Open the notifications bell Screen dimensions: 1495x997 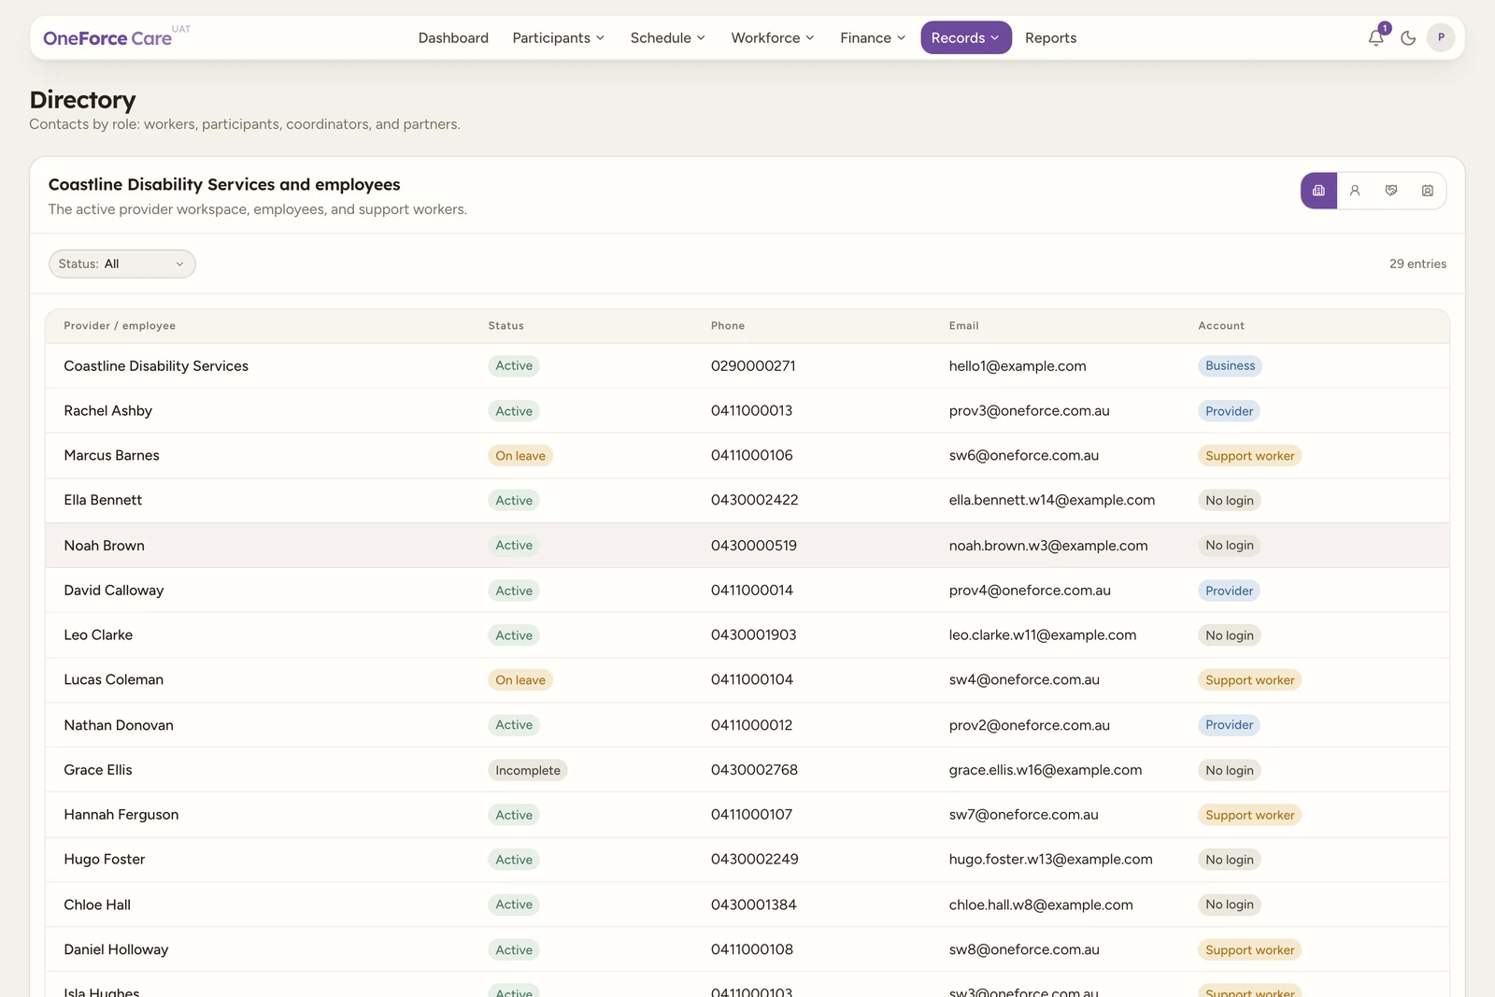[x=1376, y=37]
